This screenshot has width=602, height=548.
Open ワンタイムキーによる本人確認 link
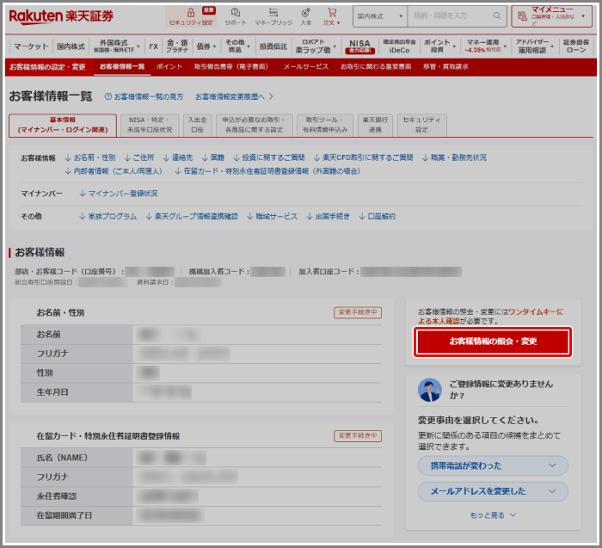click(491, 317)
